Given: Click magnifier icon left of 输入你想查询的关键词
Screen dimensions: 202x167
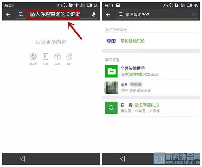Looking at the screenshot, I should point(21,14).
